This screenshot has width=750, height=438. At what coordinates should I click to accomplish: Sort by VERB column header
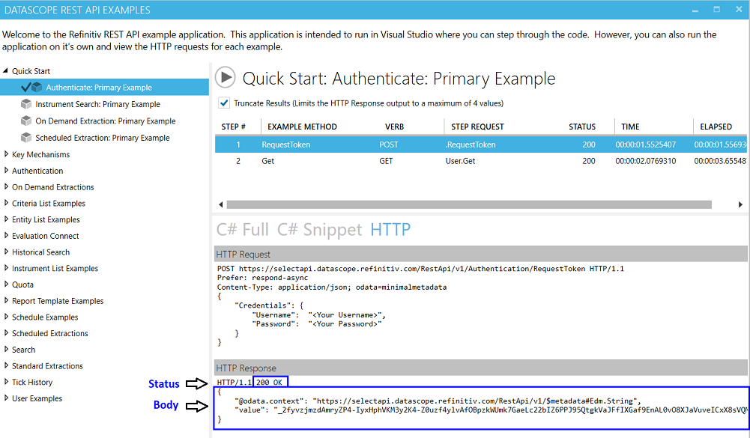pyautogui.click(x=395, y=127)
